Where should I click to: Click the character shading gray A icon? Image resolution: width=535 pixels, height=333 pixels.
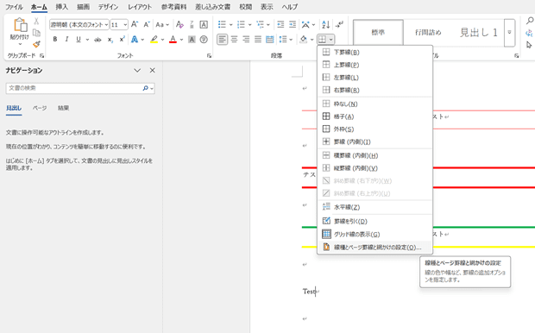(192, 40)
